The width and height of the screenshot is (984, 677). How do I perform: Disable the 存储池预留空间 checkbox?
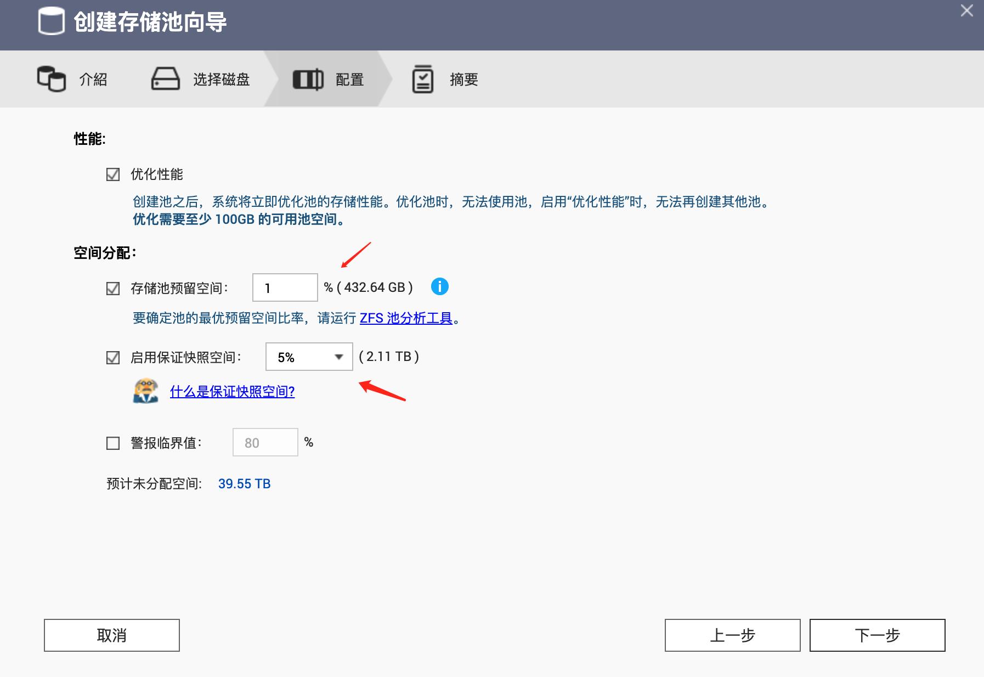coord(112,286)
